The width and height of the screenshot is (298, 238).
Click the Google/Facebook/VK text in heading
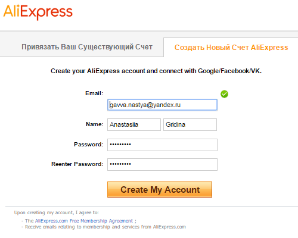click(x=229, y=71)
